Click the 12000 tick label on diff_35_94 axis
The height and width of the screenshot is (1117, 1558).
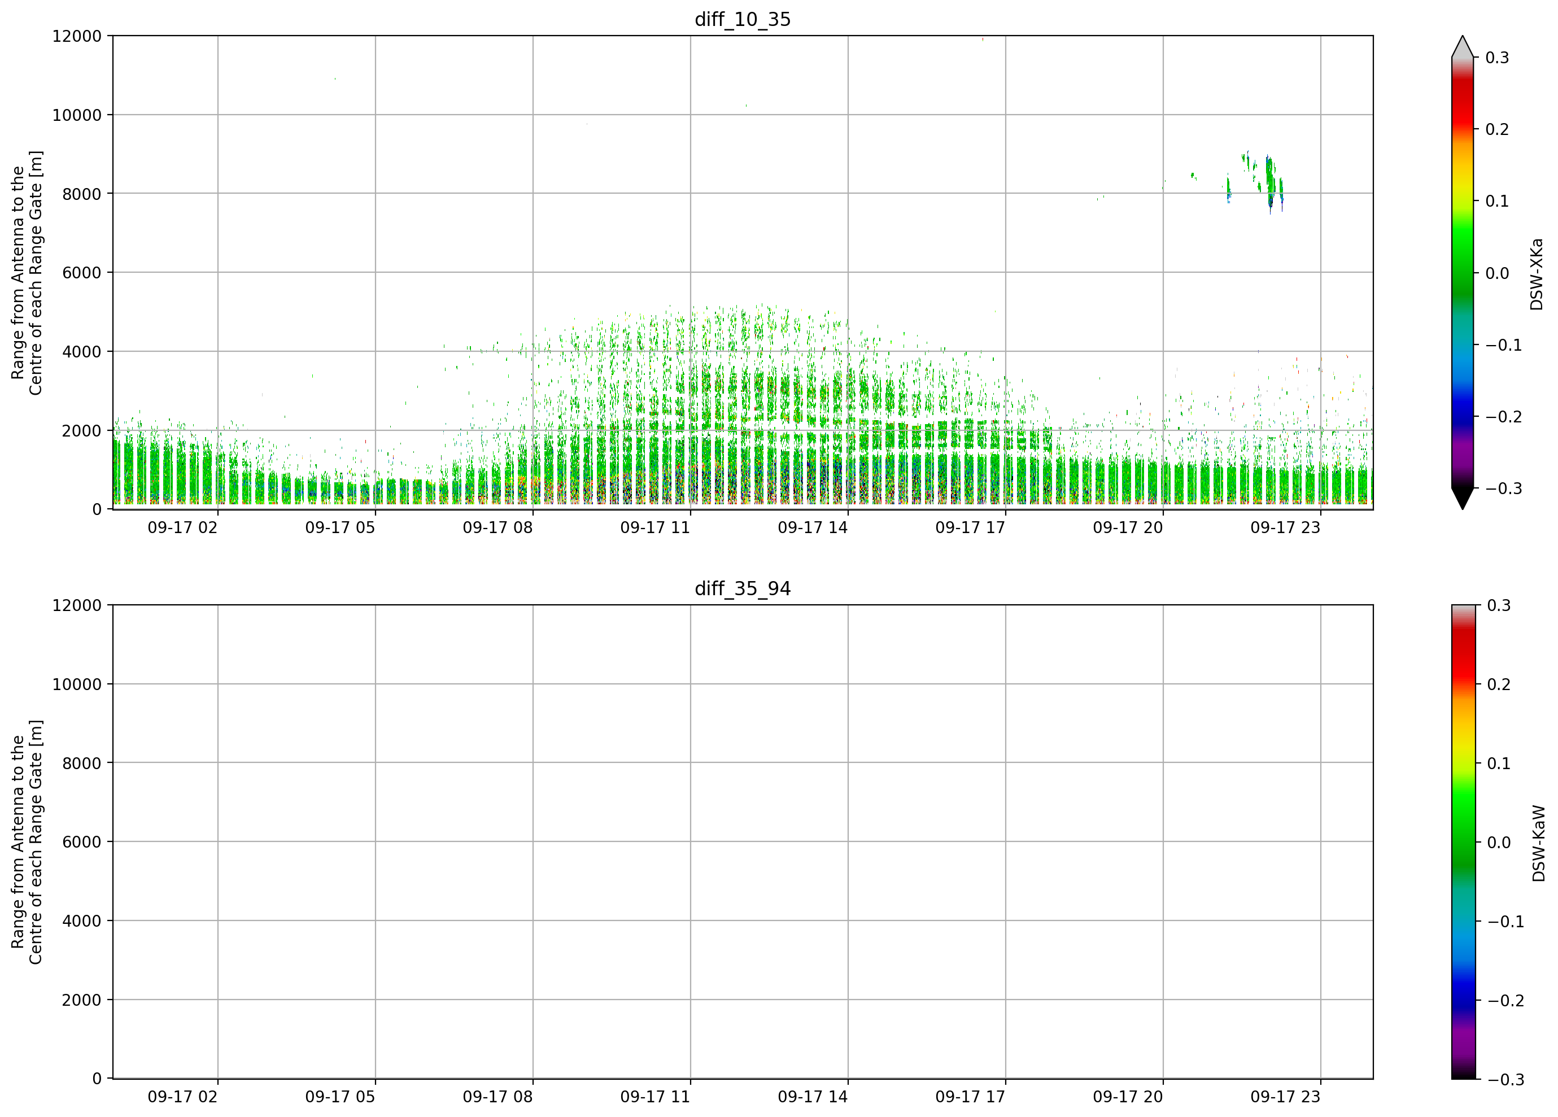[x=77, y=606]
